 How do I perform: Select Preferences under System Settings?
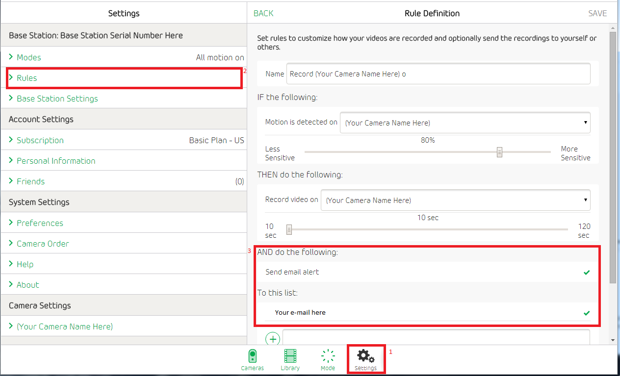tap(39, 223)
